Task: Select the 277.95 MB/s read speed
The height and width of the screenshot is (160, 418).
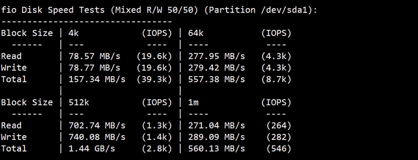Action: (x=216, y=56)
